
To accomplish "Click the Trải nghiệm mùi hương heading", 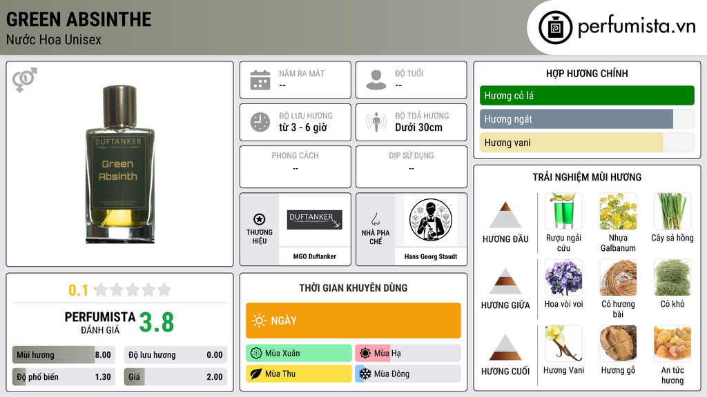I will 587,177.
